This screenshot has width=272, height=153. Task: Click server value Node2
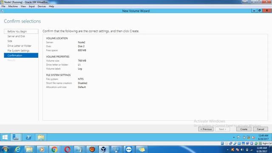[82, 42]
